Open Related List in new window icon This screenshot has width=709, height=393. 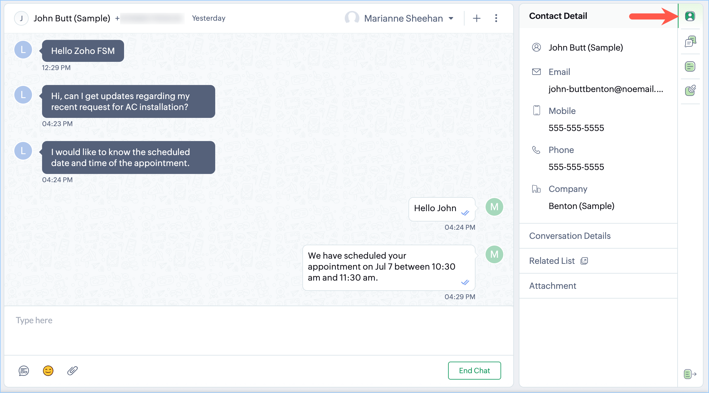584,261
